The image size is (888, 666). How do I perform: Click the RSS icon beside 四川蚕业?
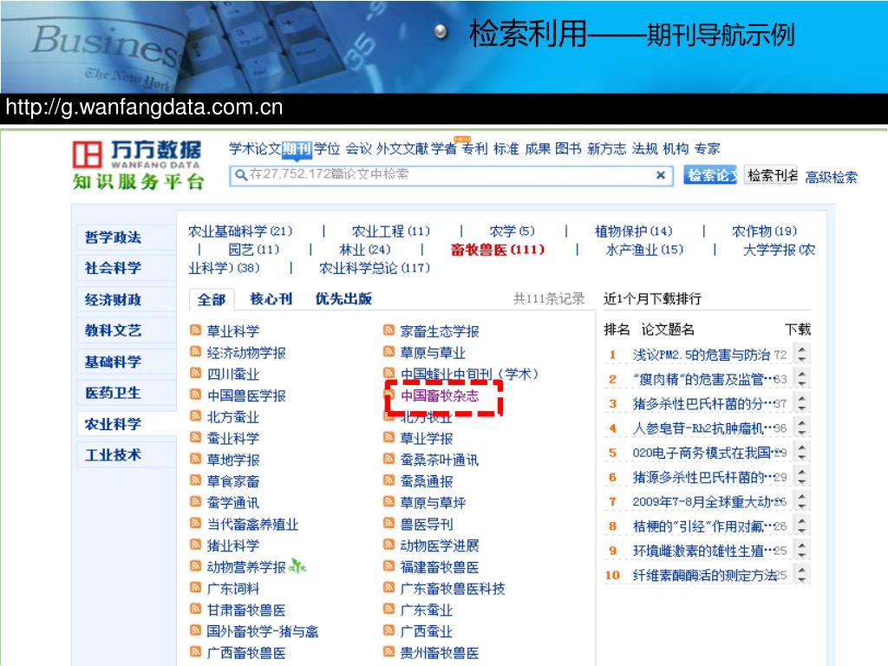click(x=195, y=373)
